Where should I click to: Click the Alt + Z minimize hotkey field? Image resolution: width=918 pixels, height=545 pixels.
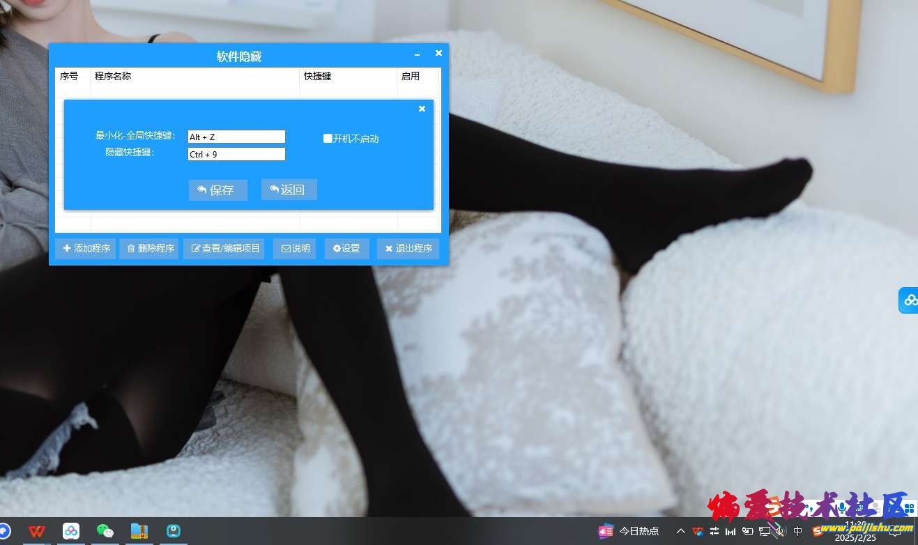(236, 137)
